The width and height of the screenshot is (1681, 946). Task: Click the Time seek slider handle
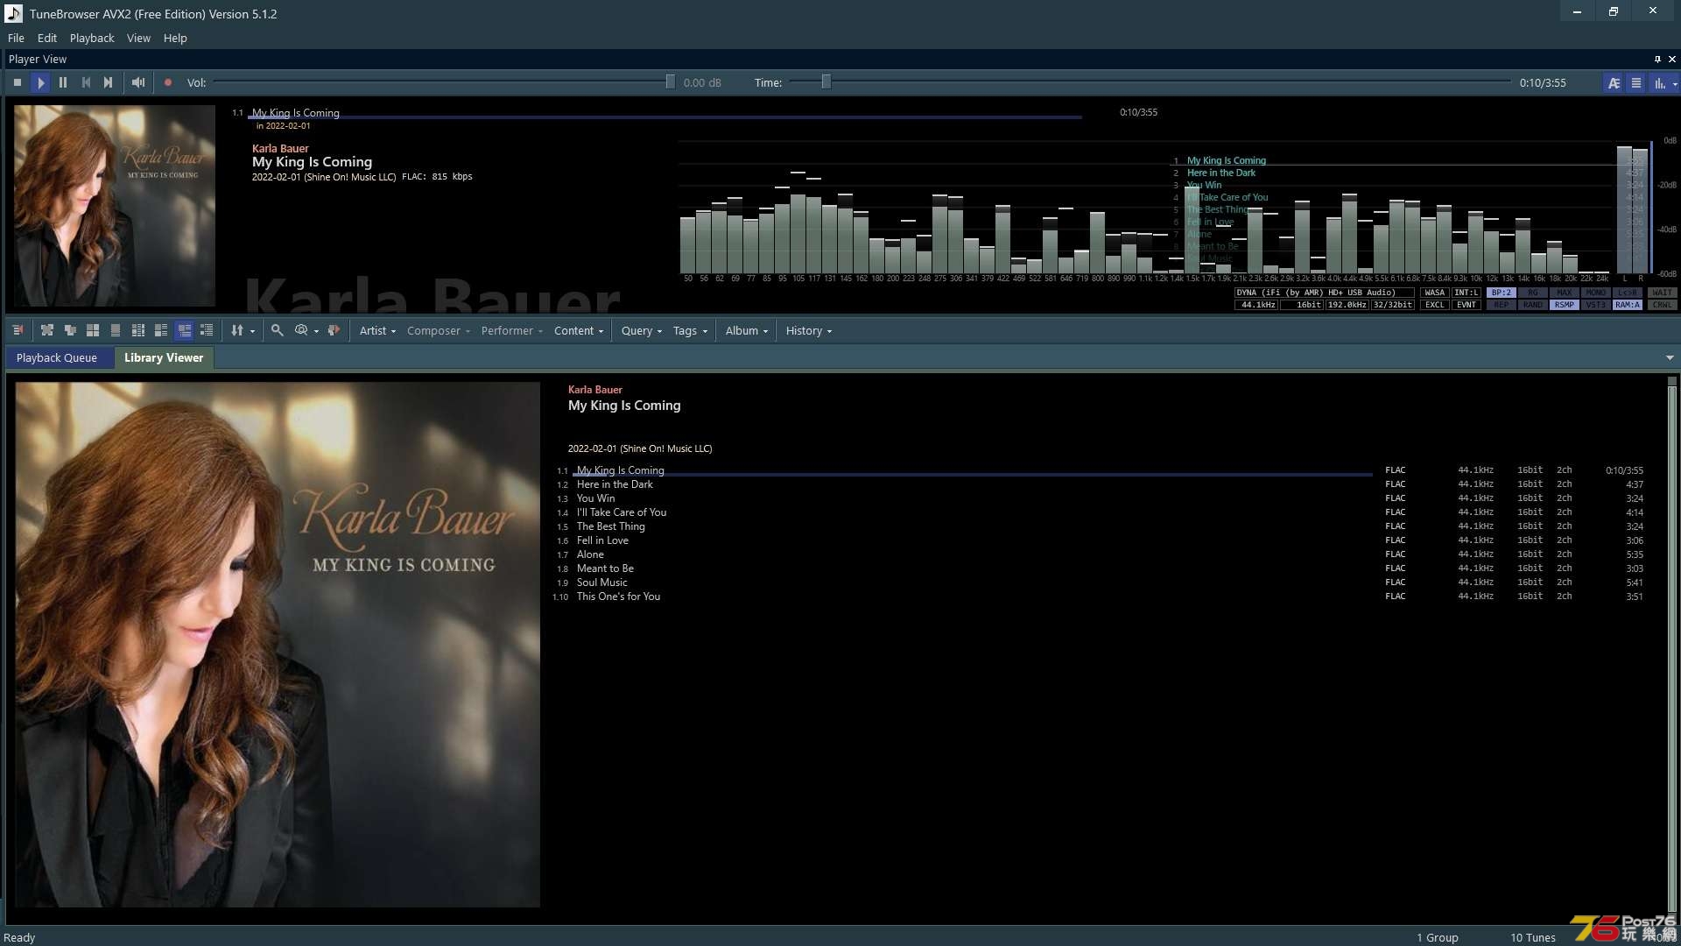[x=826, y=81]
